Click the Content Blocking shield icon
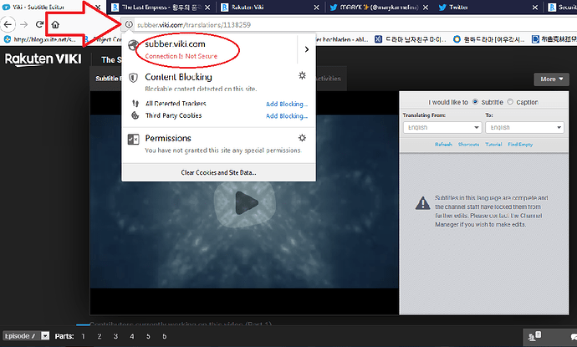The height and width of the screenshot is (347, 577). coord(133,78)
